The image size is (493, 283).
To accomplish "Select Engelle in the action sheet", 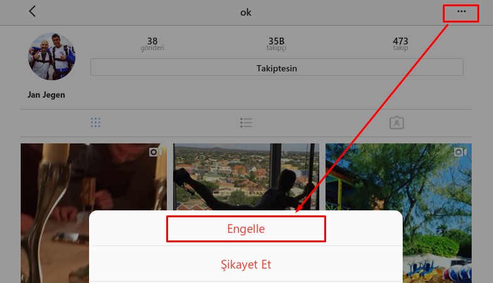I will [x=246, y=229].
